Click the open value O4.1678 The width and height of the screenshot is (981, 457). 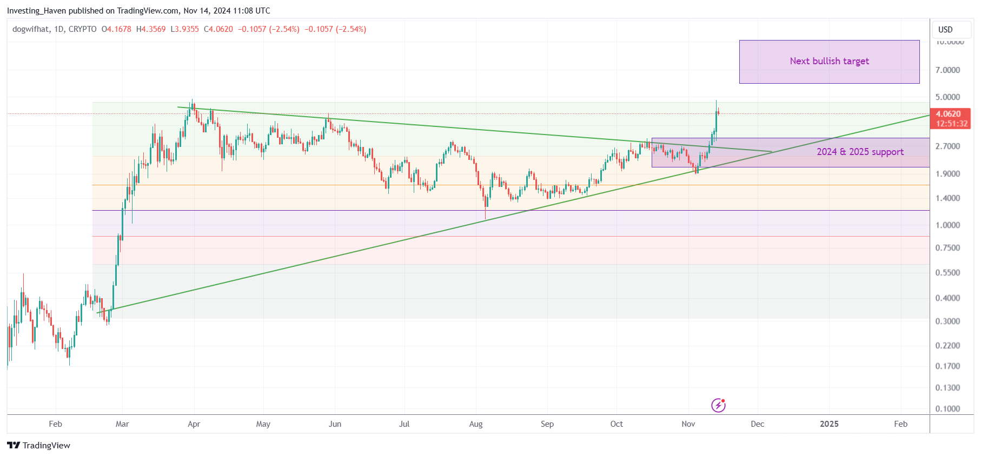[x=116, y=29]
